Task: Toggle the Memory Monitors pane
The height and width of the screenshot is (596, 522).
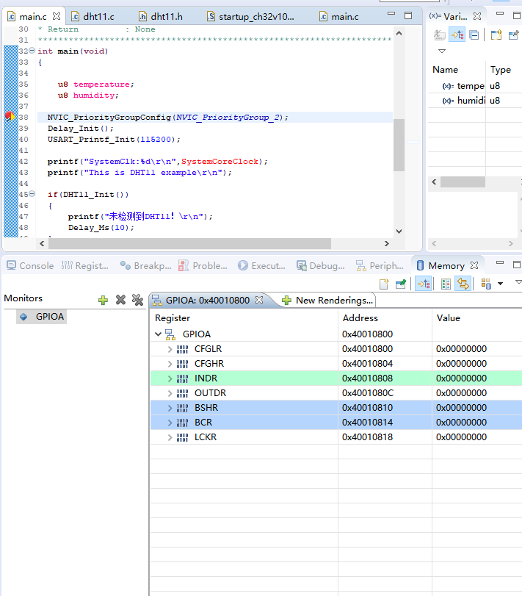Action: point(423,284)
